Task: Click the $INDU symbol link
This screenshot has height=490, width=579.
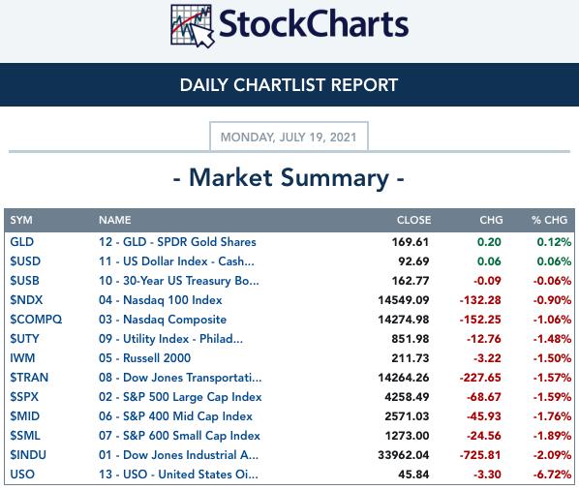Action: coord(28,454)
